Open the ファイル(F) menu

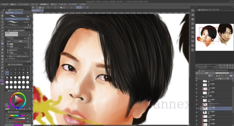[x=5, y=4]
